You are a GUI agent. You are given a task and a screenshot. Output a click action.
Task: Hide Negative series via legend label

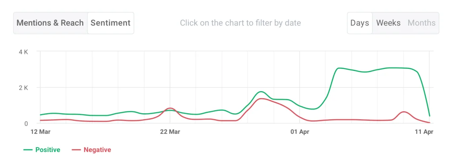(x=97, y=150)
